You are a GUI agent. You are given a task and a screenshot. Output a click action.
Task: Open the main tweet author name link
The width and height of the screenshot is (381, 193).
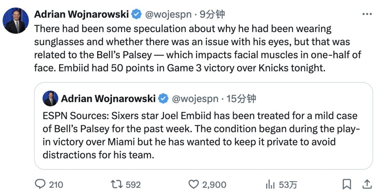[x=81, y=15]
